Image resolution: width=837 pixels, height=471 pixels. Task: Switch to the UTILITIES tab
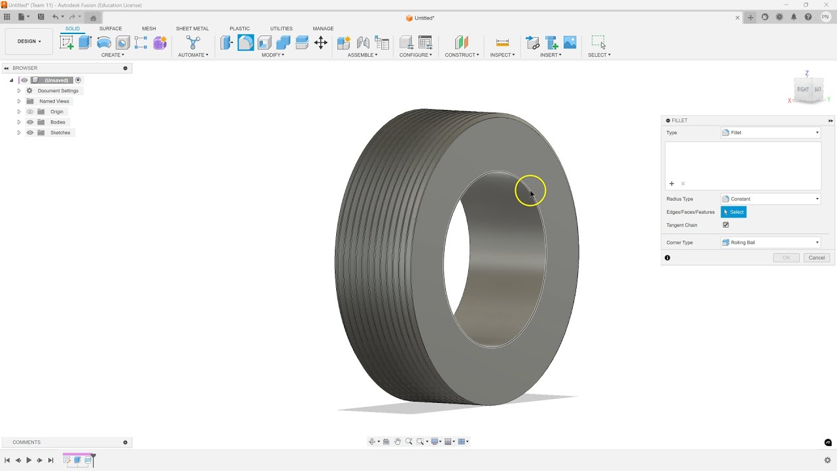pos(281,29)
